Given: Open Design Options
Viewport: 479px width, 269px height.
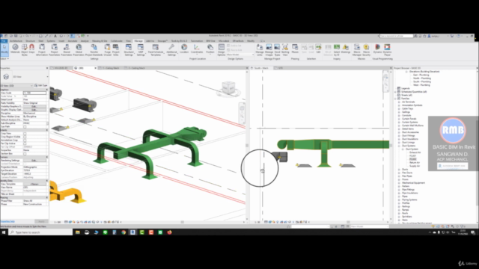Looking at the screenshot, I should point(222,50).
